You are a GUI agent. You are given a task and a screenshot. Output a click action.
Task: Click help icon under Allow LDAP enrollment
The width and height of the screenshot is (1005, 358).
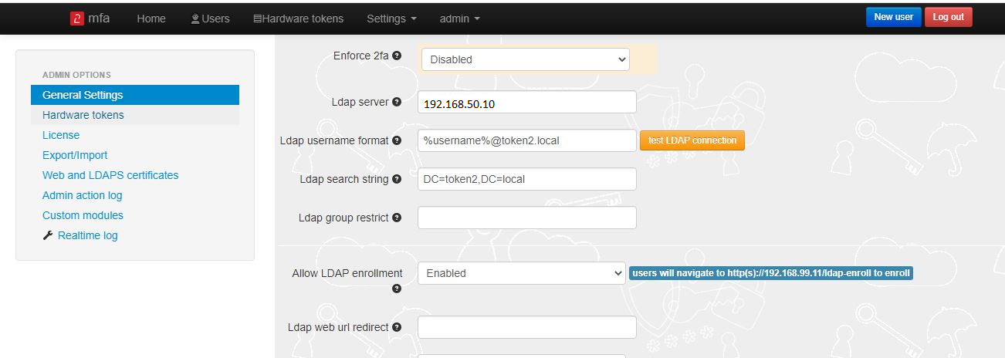(x=397, y=289)
